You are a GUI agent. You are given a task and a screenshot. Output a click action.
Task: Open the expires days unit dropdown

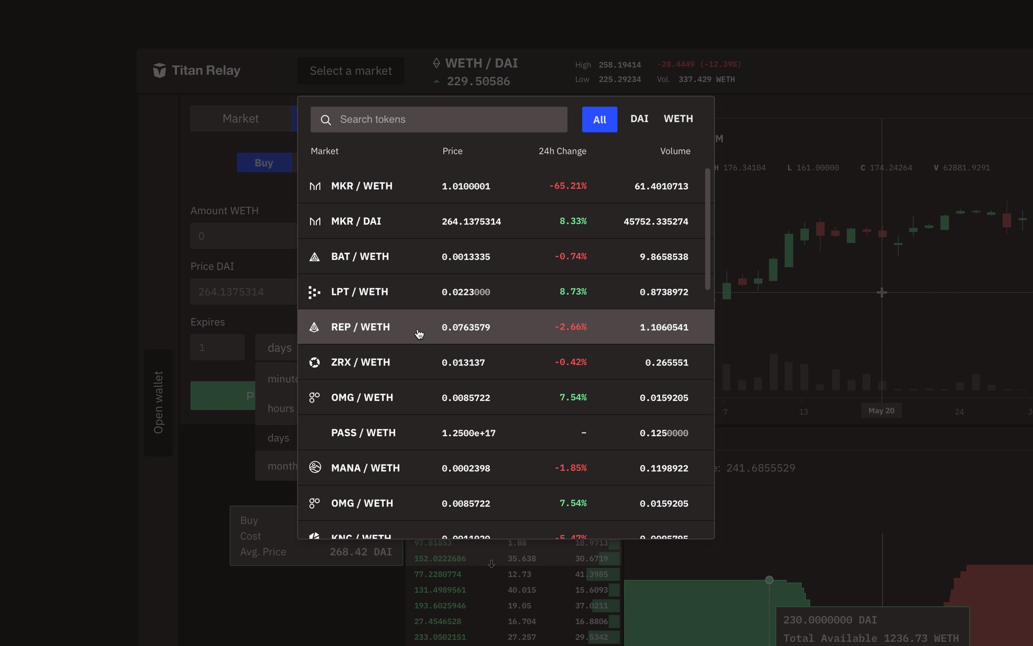coord(277,348)
